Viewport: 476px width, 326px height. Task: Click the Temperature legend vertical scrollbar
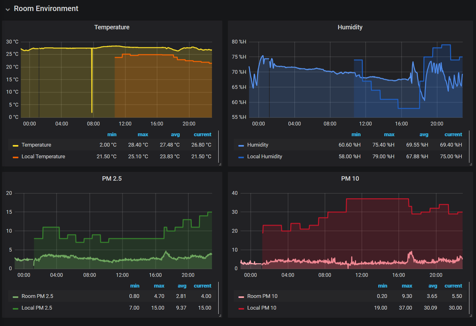[x=218, y=147]
